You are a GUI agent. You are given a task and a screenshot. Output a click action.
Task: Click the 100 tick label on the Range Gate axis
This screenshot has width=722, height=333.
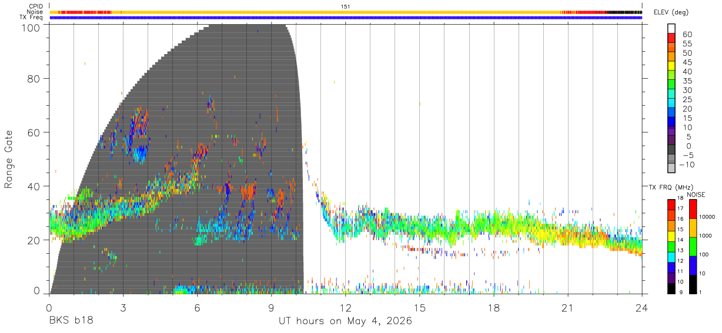point(31,28)
